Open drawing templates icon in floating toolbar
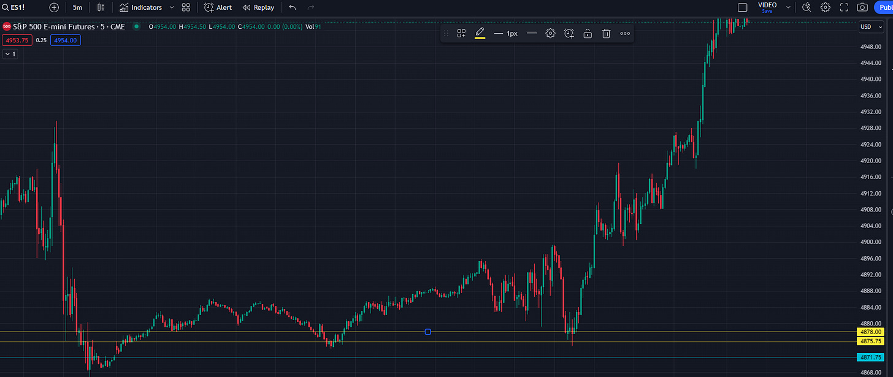This screenshot has height=377, width=893. (461, 34)
